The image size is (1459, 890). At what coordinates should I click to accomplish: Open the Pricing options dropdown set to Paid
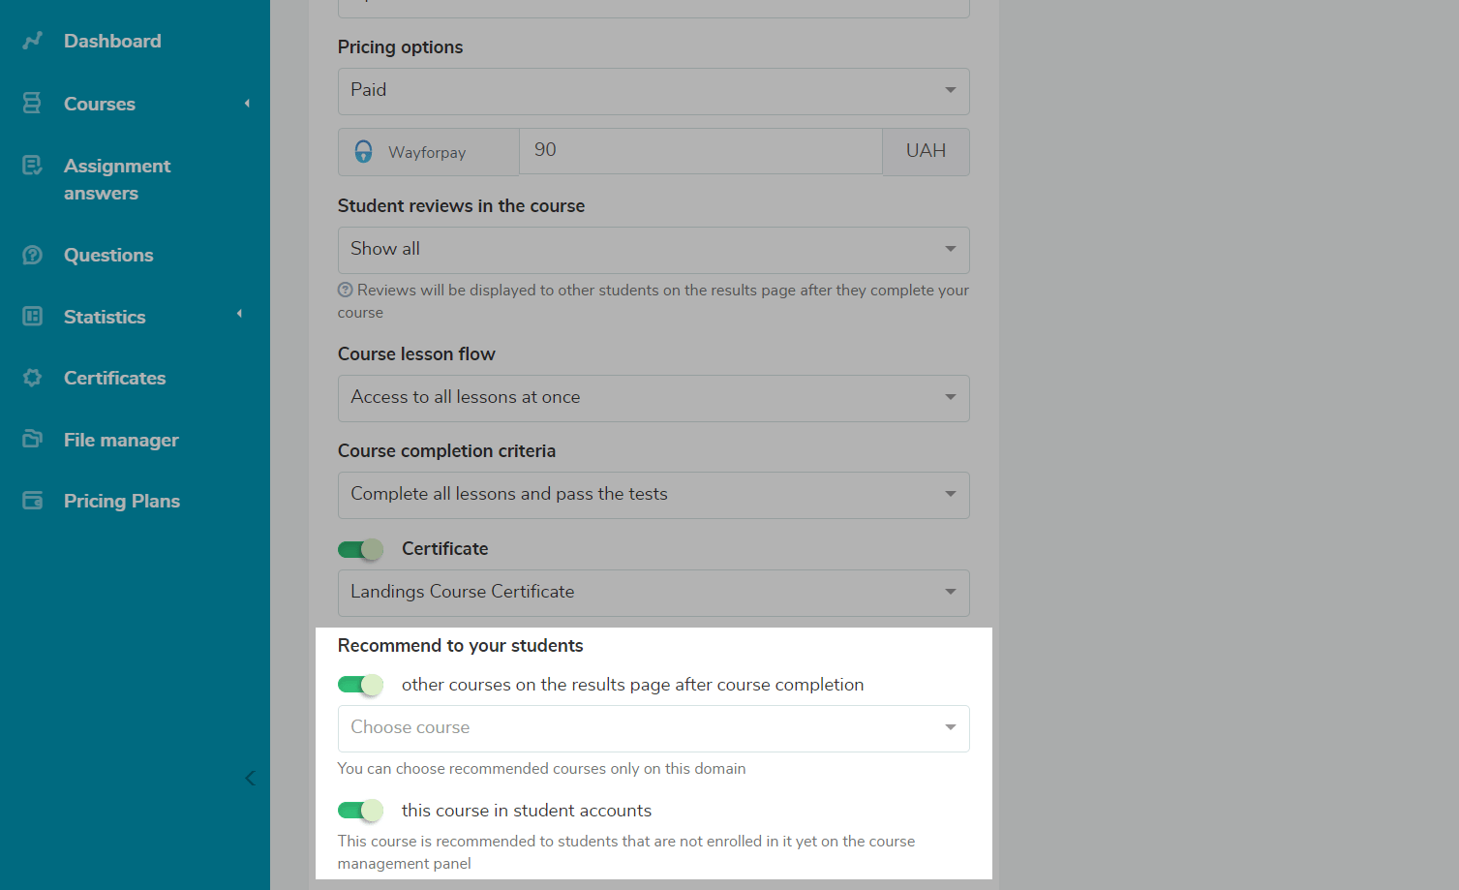[x=653, y=90]
